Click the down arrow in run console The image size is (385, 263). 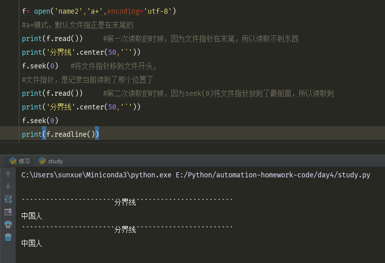tap(8, 186)
